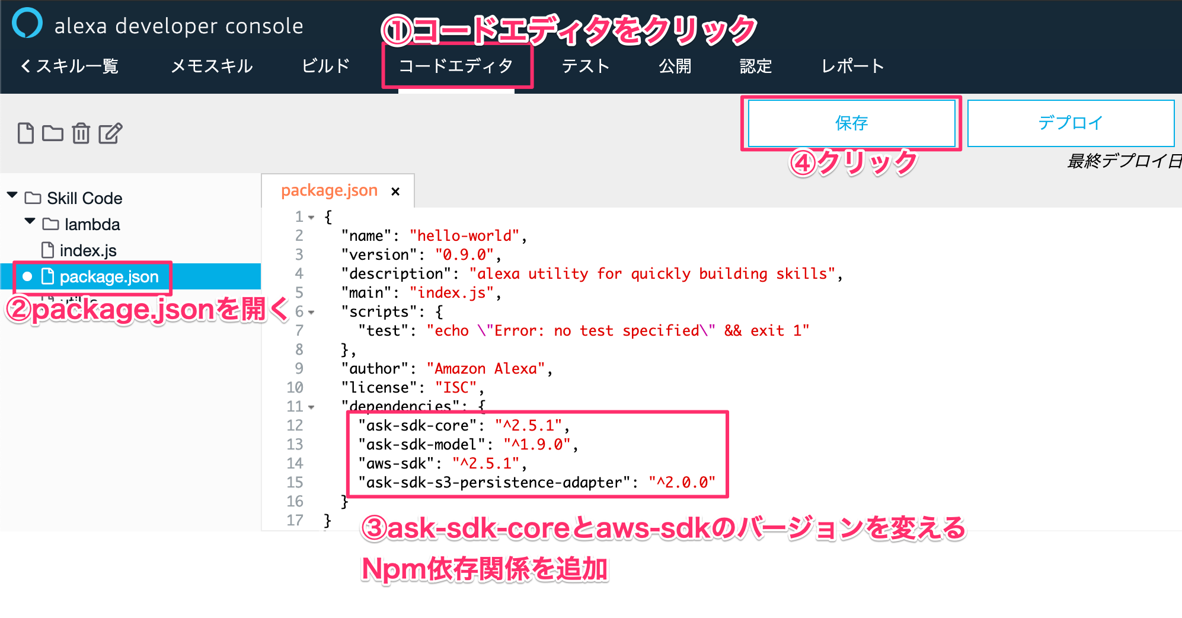Click the Alexa logo ring icon

pos(27,23)
